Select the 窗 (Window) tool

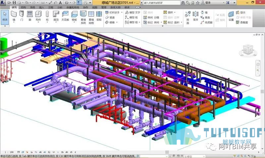tap(30, 16)
